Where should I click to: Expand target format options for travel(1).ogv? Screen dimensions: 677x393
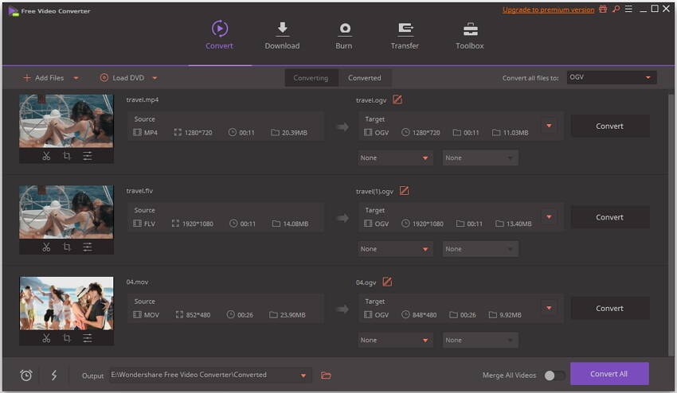click(x=549, y=216)
